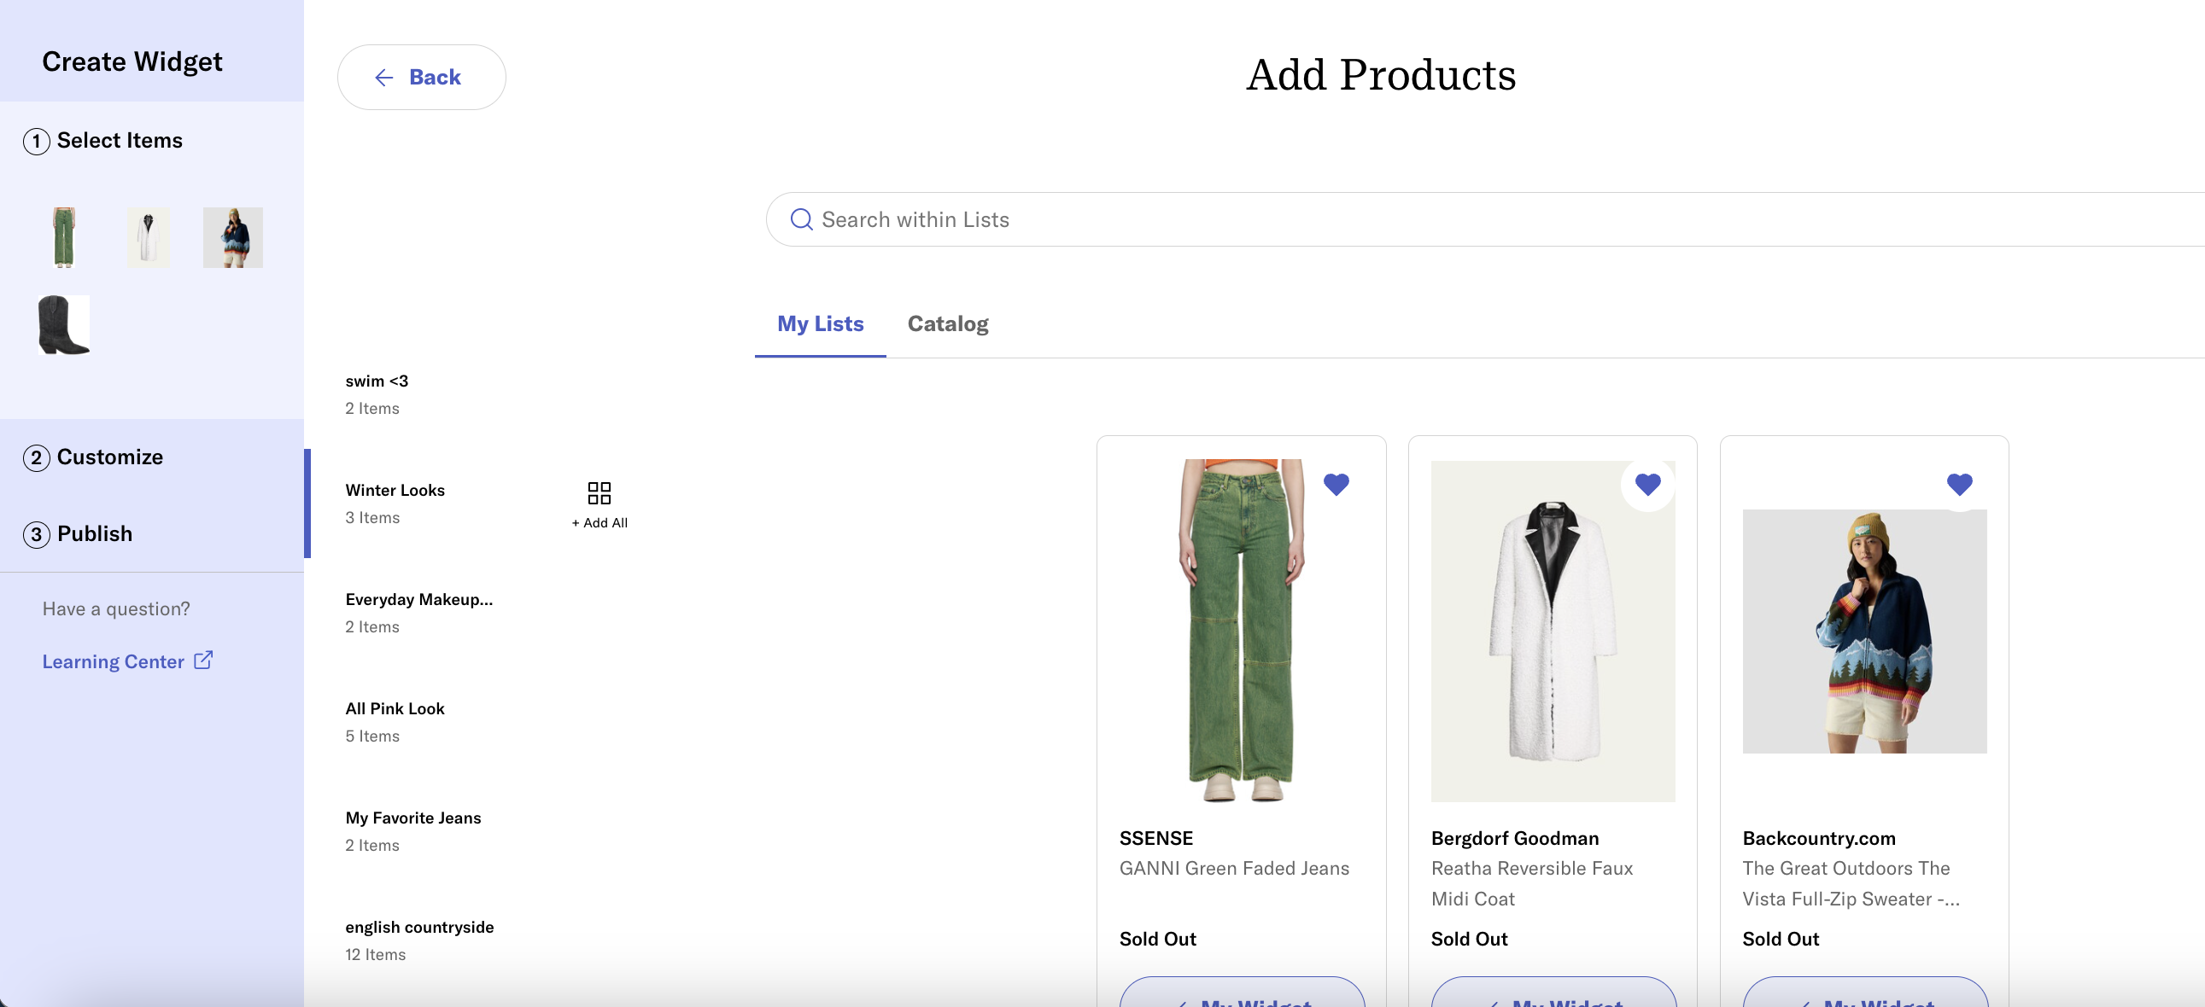Click the Back button

point(421,77)
